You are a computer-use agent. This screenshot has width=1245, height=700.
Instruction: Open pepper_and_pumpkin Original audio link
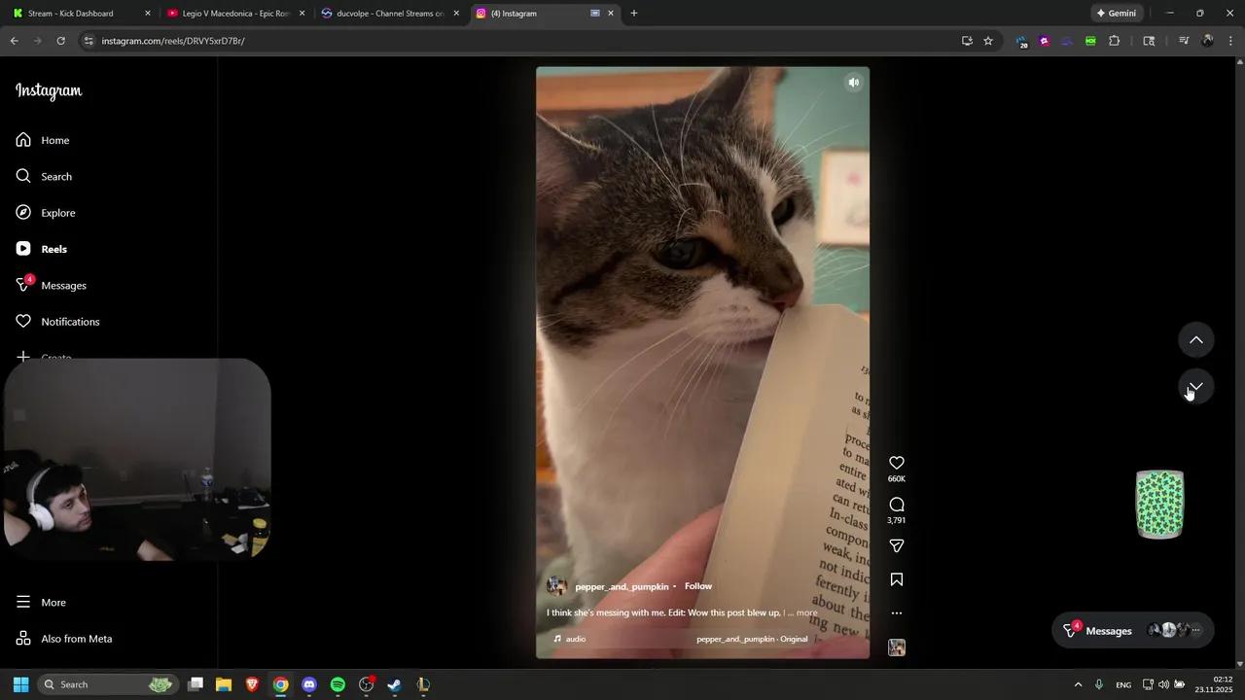(752, 639)
